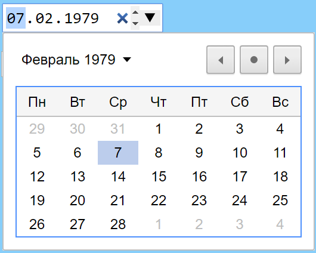Increment the date with the up stepper arrow
Screen dimensions: 316x253
(x=135, y=13)
